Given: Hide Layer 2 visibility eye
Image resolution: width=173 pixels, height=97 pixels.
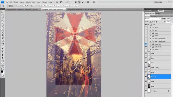Looking at the screenshot, I should 146,53.
